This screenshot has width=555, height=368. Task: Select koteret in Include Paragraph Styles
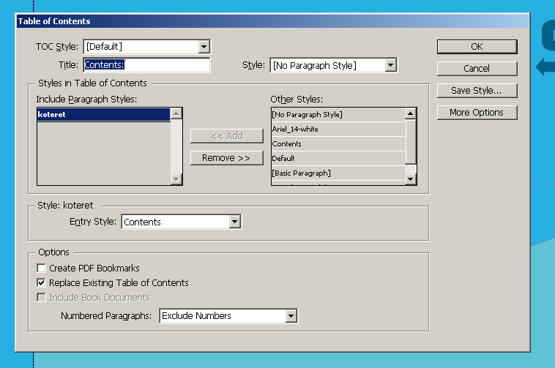(x=103, y=115)
